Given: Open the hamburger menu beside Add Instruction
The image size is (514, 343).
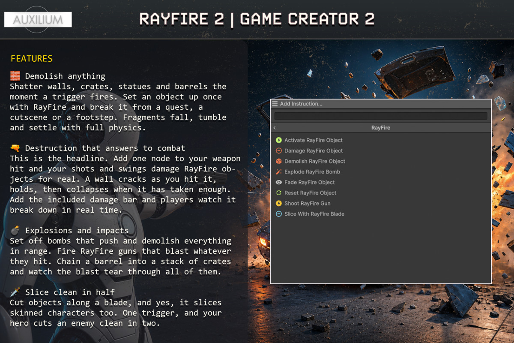Looking at the screenshot, I should click(275, 104).
